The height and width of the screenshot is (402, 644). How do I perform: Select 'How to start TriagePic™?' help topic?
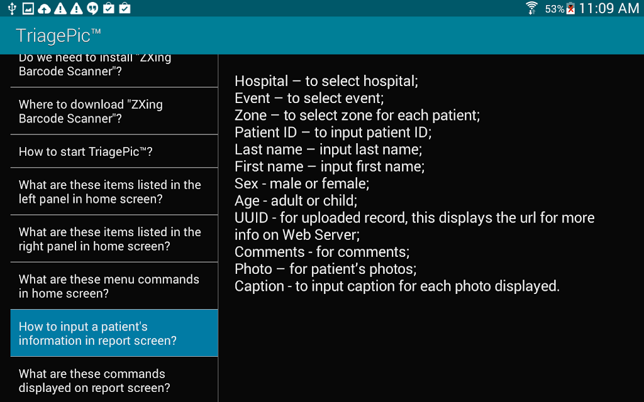click(x=114, y=151)
